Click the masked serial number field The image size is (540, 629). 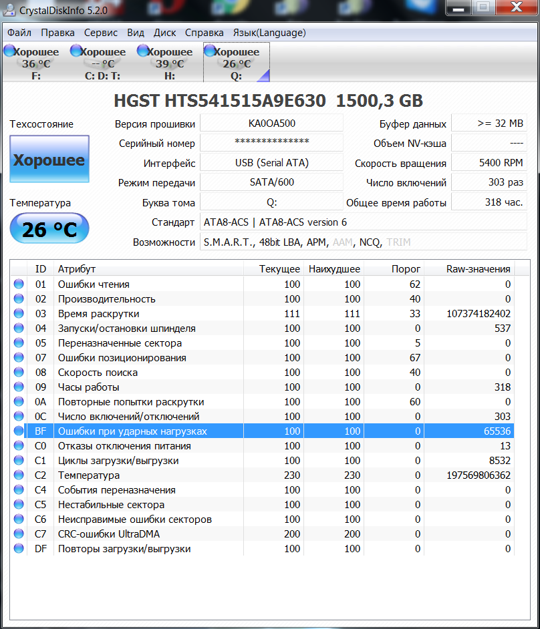pyautogui.click(x=272, y=143)
